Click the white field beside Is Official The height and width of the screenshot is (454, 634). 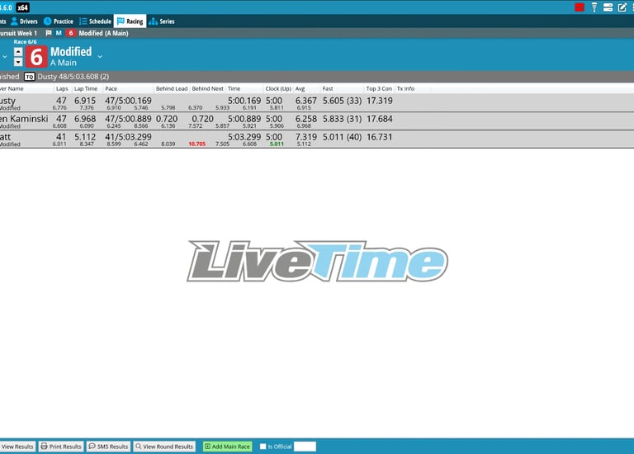point(305,447)
